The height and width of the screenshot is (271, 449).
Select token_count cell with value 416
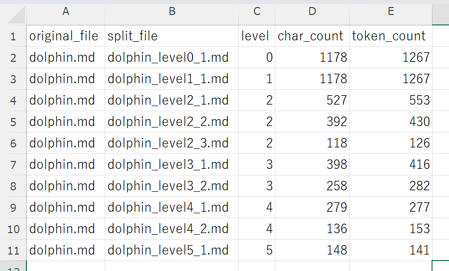point(391,165)
